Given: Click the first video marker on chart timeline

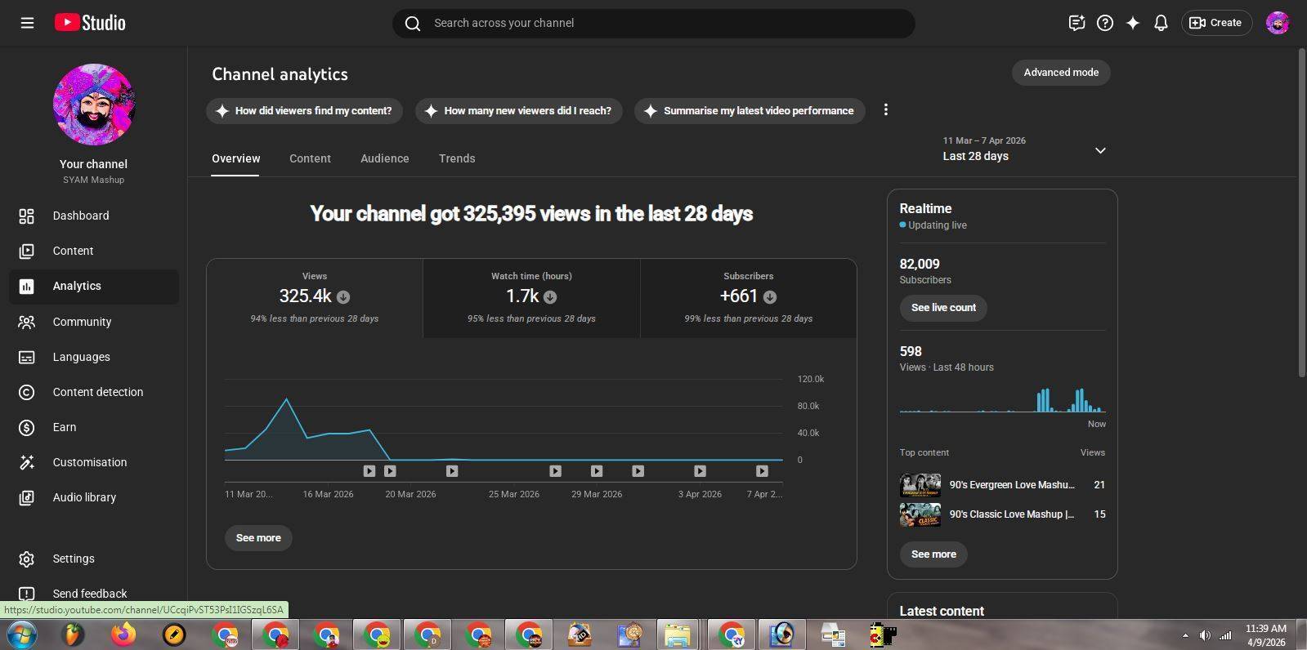Looking at the screenshot, I should [369, 471].
